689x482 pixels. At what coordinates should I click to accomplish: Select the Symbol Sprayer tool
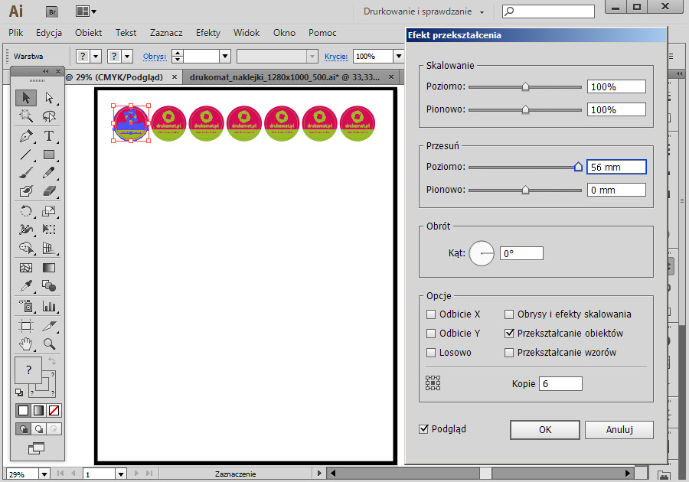(26, 305)
